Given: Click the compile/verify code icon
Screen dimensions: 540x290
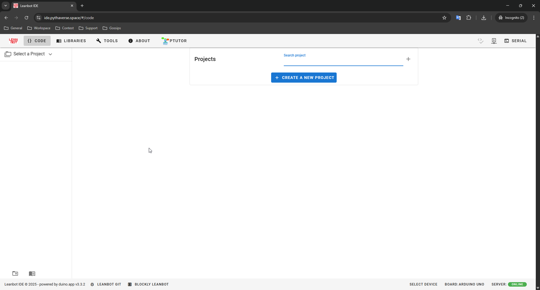Looking at the screenshot, I should (480, 41).
